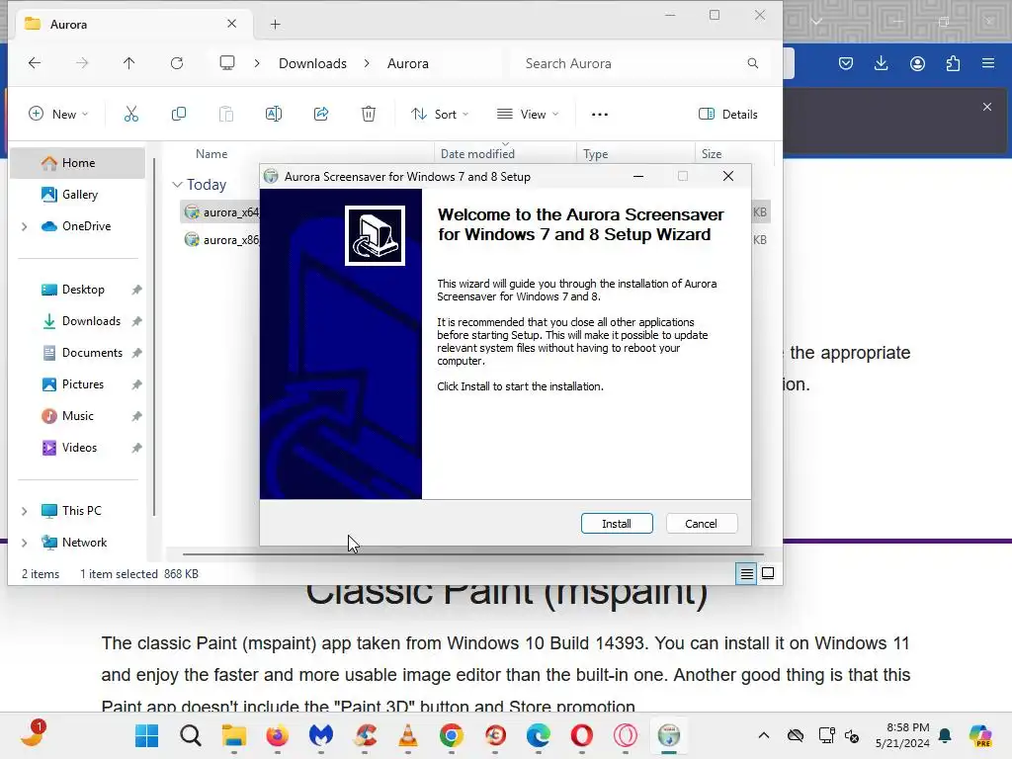
Task: Unpin Desktop from quick access
Action: pyautogui.click(x=136, y=290)
